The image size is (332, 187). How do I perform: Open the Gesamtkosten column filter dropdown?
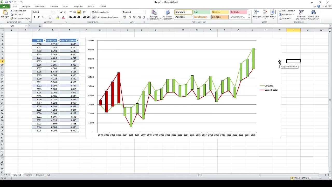(78, 41)
